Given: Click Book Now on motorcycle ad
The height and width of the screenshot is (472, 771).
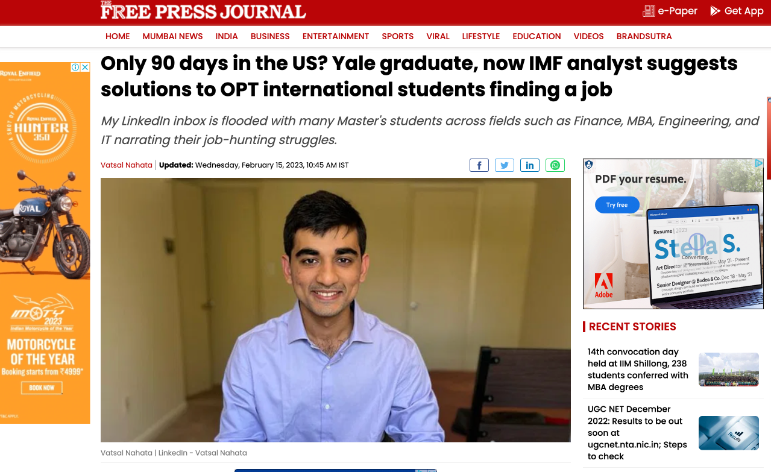Looking at the screenshot, I should 42,388.
